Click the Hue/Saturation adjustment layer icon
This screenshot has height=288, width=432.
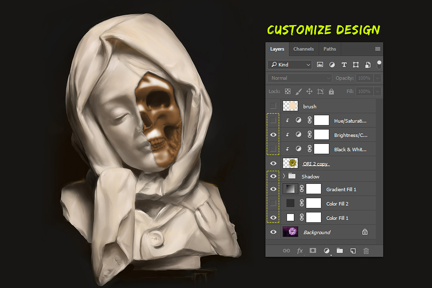298,121
